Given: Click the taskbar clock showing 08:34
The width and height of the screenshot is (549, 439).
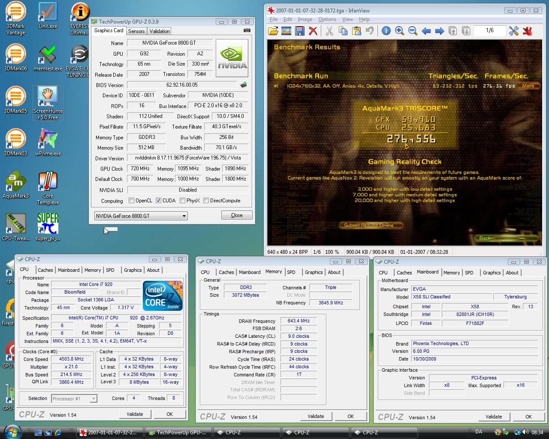Looking at the screenshot, I should tap(537, 433).
